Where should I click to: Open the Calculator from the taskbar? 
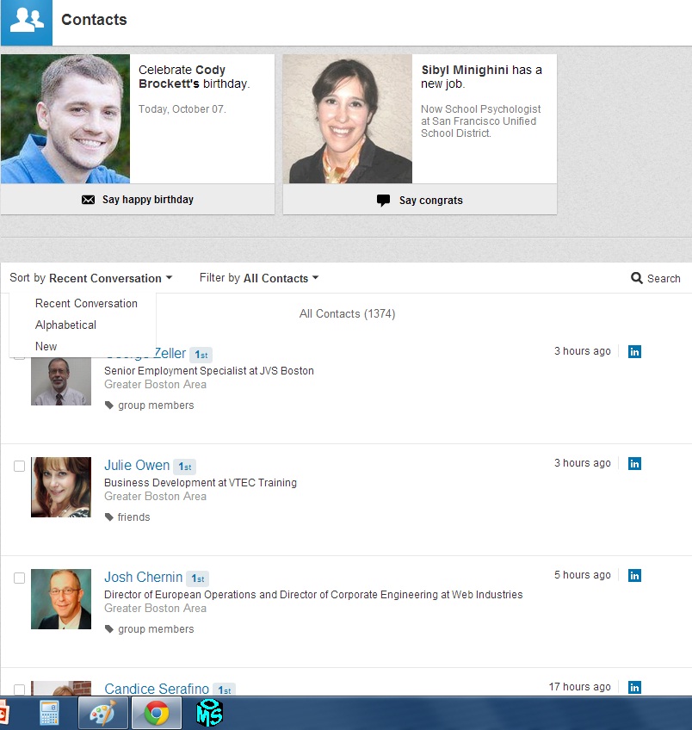pos(49,713)
